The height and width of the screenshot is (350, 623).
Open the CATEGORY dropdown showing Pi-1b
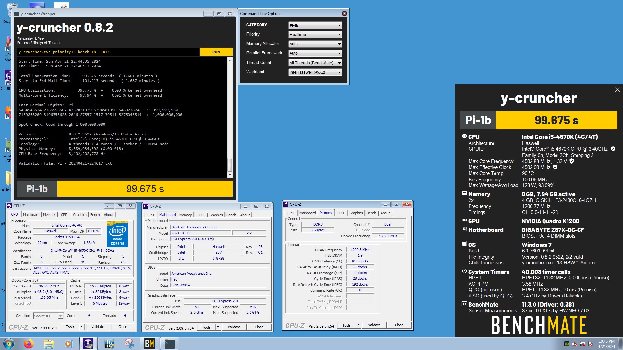pos(315,25)
